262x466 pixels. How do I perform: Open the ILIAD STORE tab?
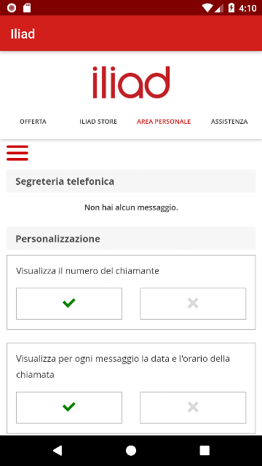pyautogui.click(x=98, y=122)
